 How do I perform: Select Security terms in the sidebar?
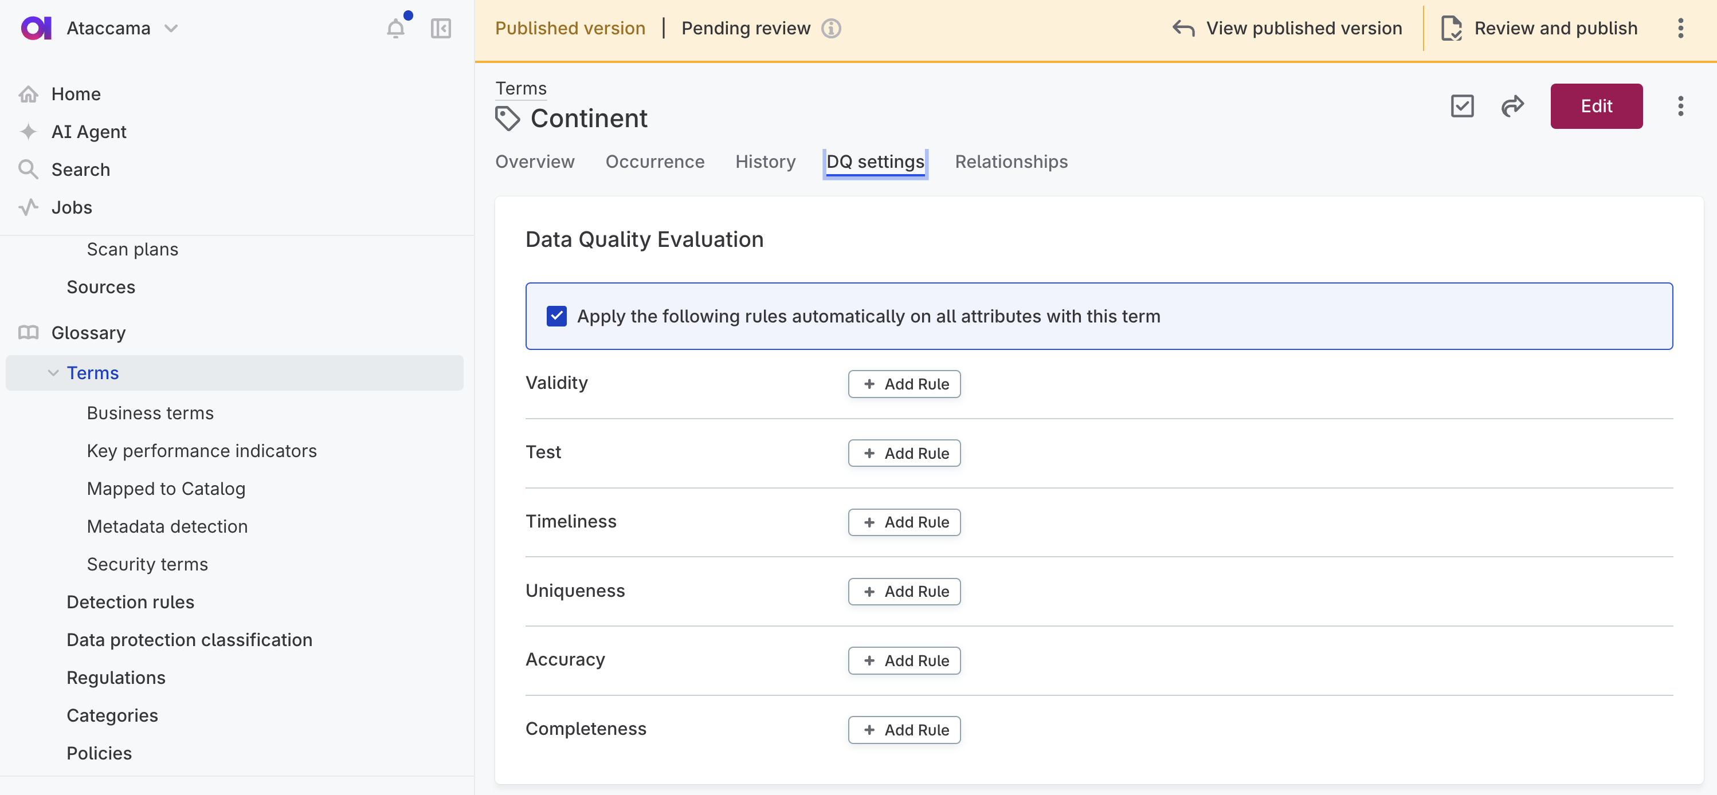[x=147, y=564]
